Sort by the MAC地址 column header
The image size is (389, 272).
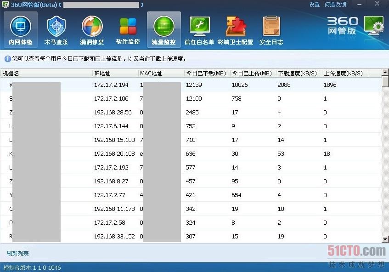[161, 73]
